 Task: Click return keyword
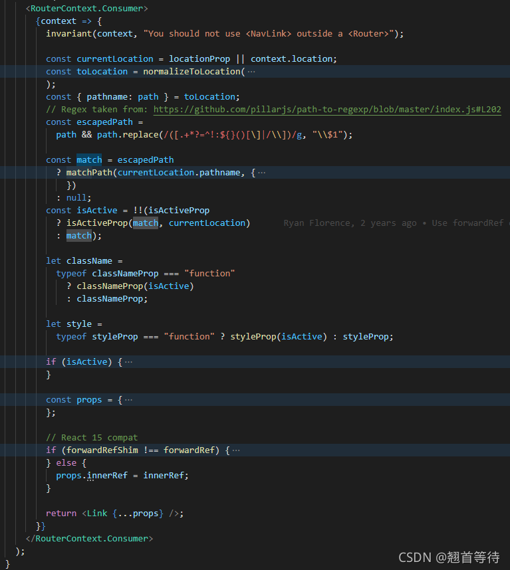(x=61, y=514)
